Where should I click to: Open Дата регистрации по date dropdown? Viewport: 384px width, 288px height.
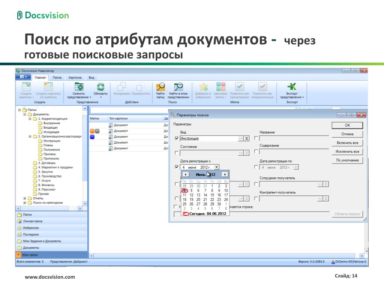(296, 167)
